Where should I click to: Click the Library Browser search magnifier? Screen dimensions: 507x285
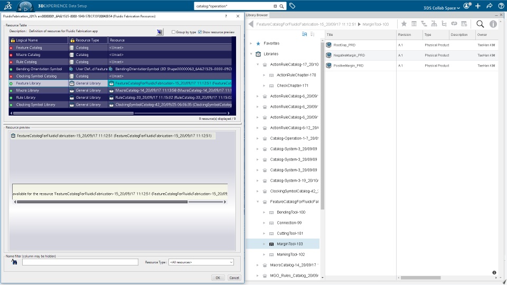480,24
